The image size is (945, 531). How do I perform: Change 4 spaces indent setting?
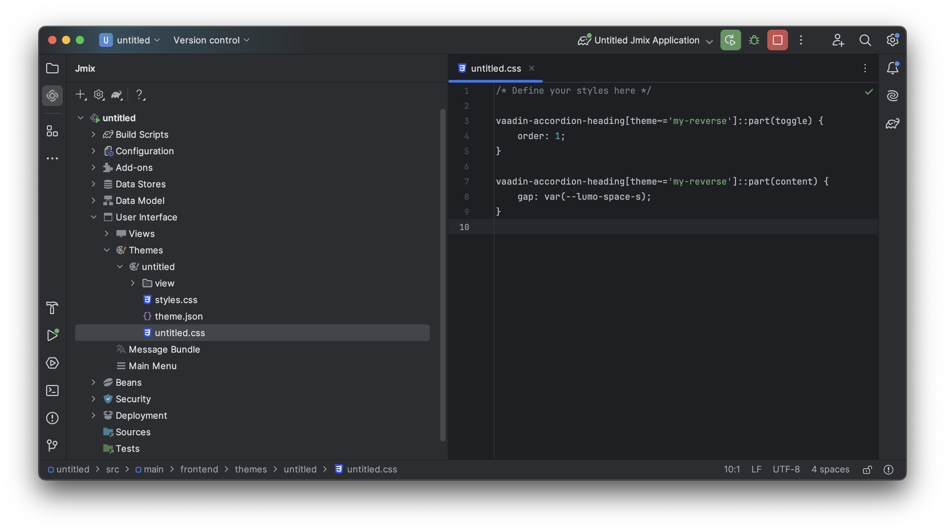point(830,469)
